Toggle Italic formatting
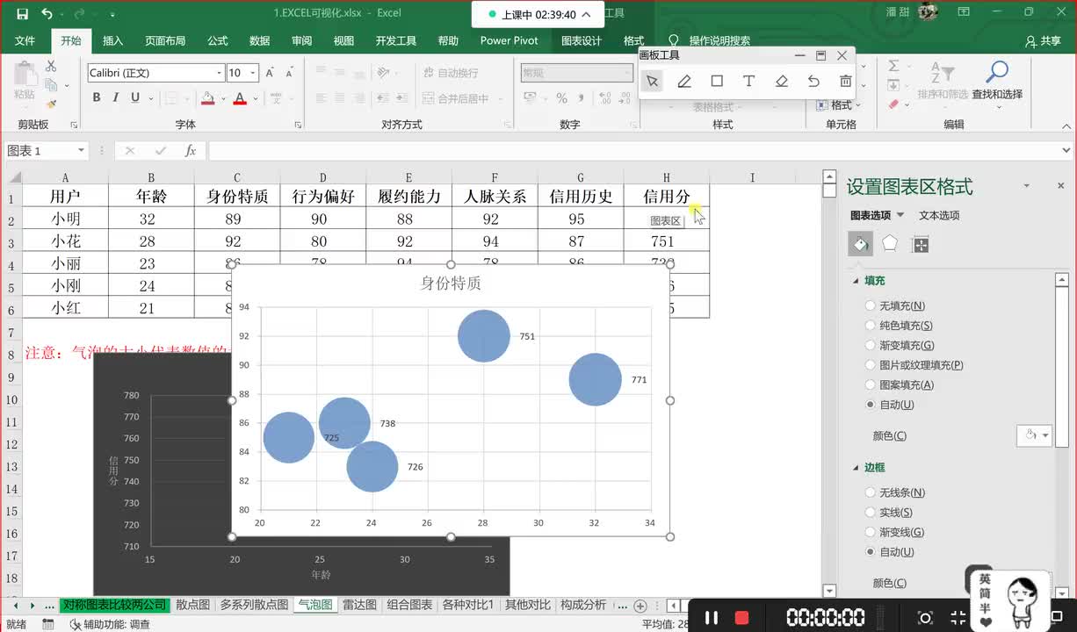The width and height of the screenshot is (1077, 632). coord(116,97)
